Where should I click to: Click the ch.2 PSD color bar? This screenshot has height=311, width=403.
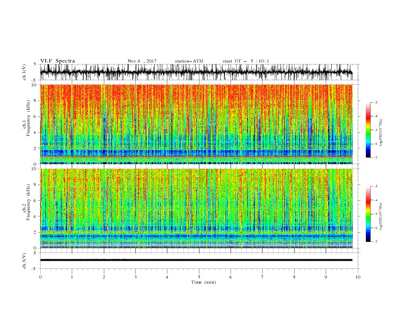[368, 214]
